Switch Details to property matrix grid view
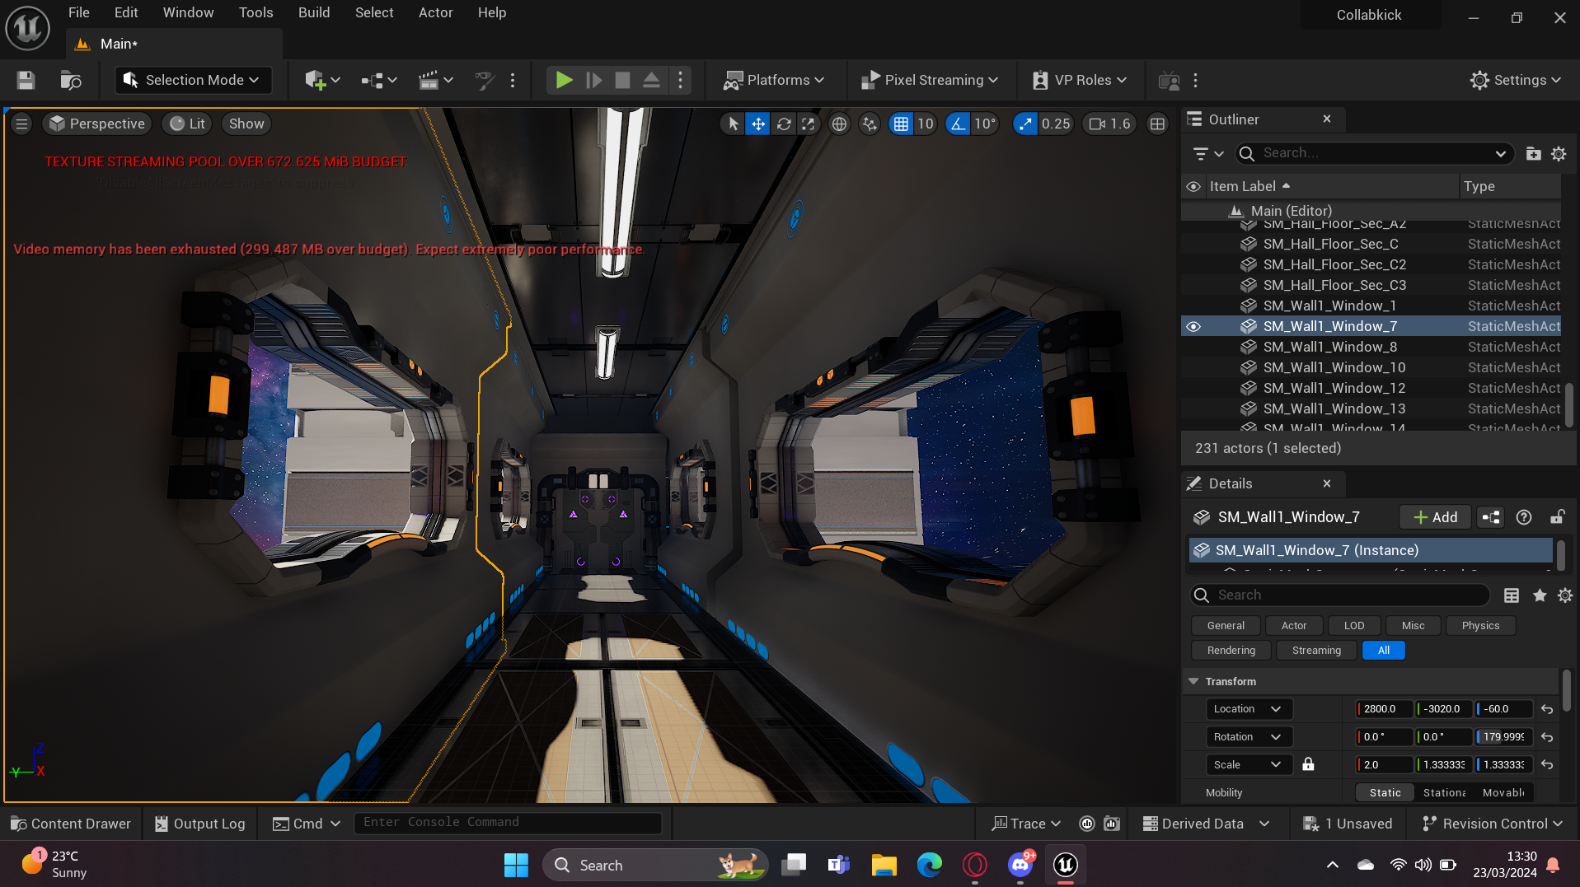1580x887 pixels. pos(1512,595)
